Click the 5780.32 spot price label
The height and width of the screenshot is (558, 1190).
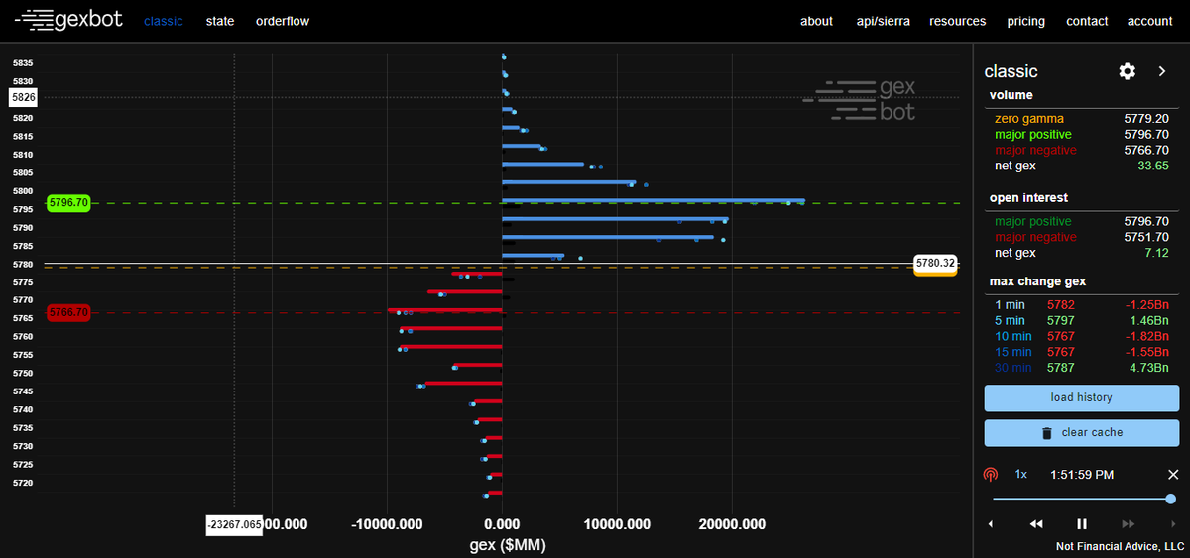click(935, 264)
